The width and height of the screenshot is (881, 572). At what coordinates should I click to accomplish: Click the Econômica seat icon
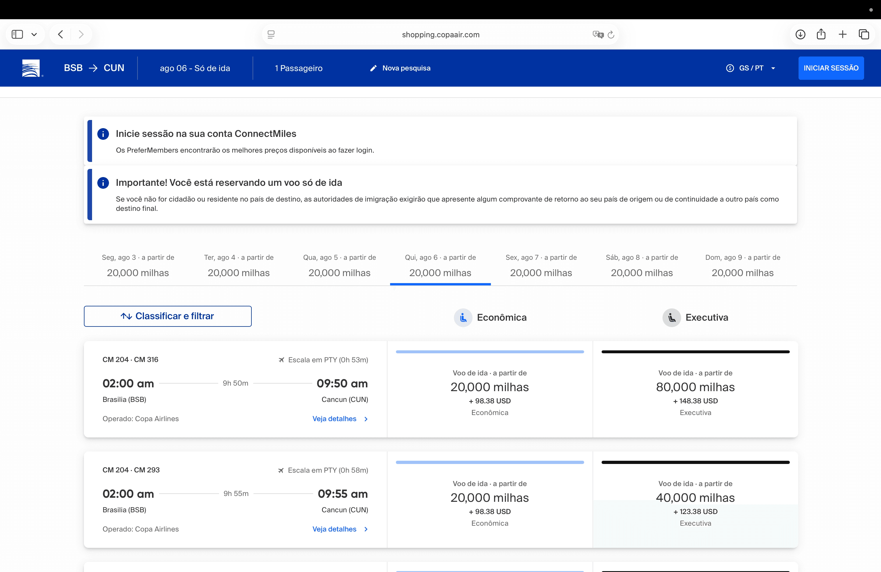click(463, 317)
